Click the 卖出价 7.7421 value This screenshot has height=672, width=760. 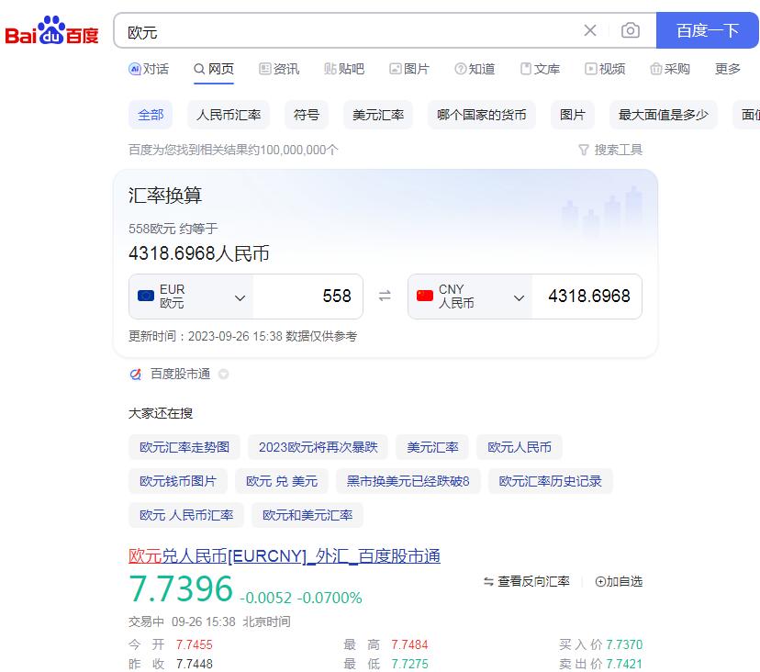coord(624,664)
